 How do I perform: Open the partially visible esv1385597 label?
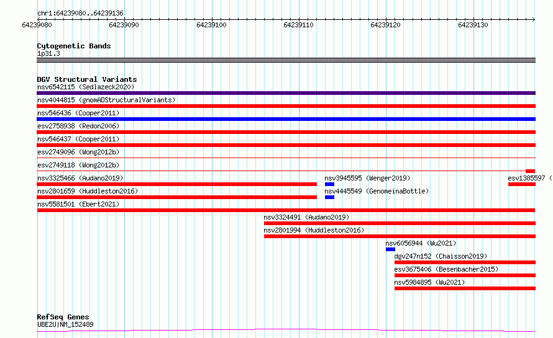tap(530, 178)
